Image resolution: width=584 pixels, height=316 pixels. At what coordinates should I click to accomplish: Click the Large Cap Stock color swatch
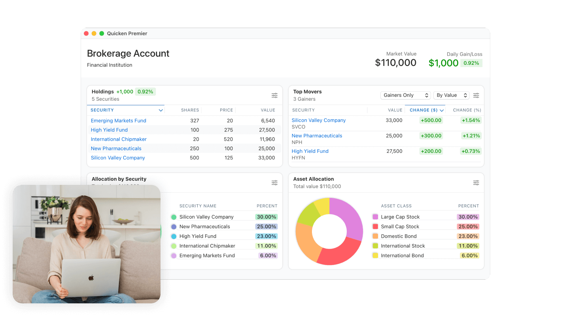coord(375,216)
